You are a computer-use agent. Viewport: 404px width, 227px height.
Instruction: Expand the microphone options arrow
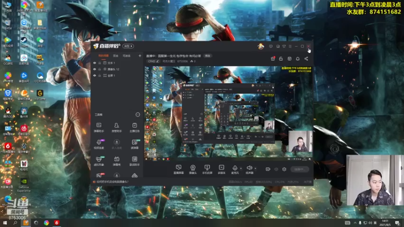(241, 168)
